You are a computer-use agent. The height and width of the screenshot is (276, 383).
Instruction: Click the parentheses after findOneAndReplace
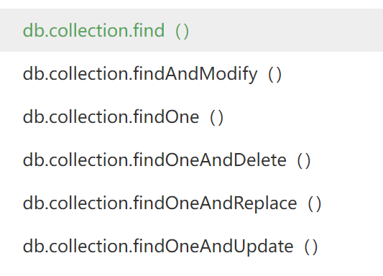[x=314, y=204]
